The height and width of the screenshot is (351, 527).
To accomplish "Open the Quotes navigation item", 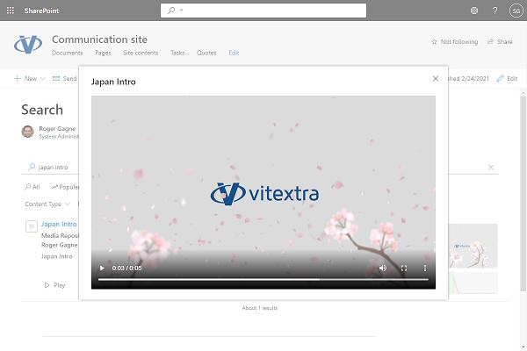I will tap(206, 53).
